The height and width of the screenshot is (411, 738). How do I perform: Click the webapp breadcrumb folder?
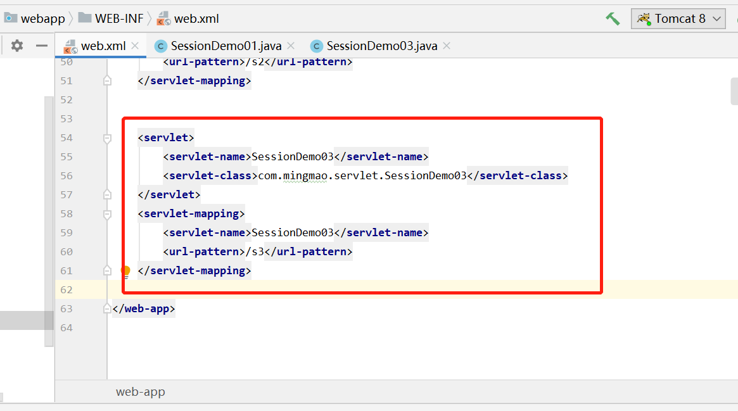tap(35, 18)
